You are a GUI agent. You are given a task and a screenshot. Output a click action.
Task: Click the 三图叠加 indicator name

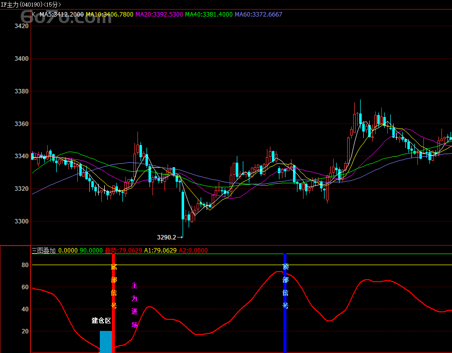[44, 250]
